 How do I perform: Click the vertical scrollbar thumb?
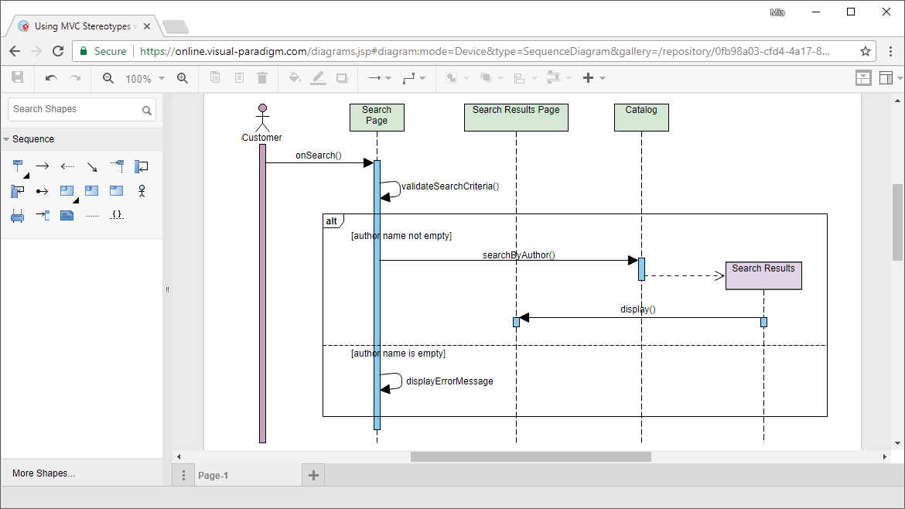pyautogui.click(x=897, y=222)
